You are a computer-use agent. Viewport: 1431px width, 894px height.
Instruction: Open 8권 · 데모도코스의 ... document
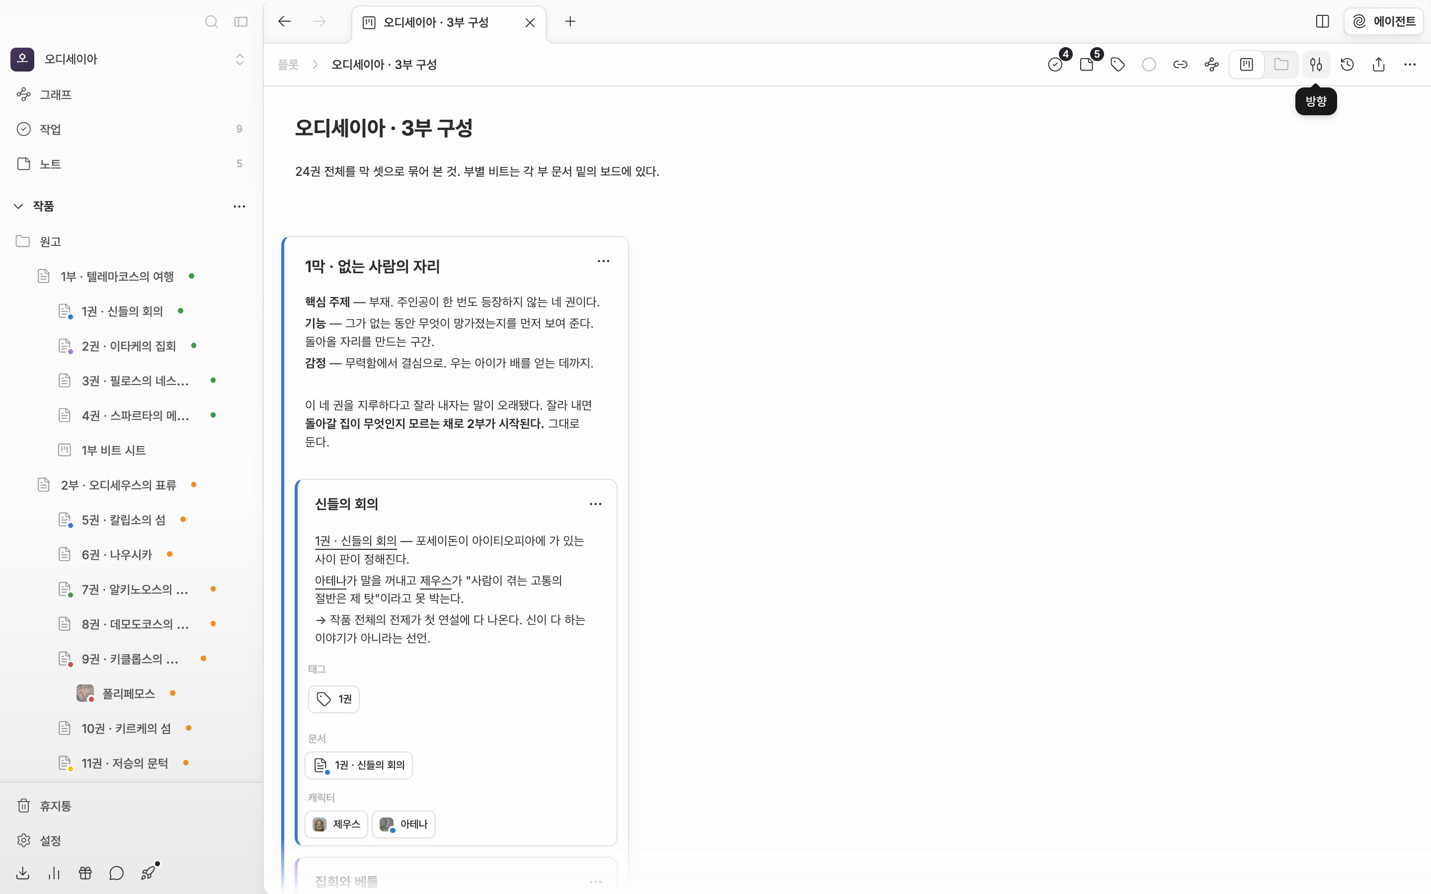[x=131, y=624]
